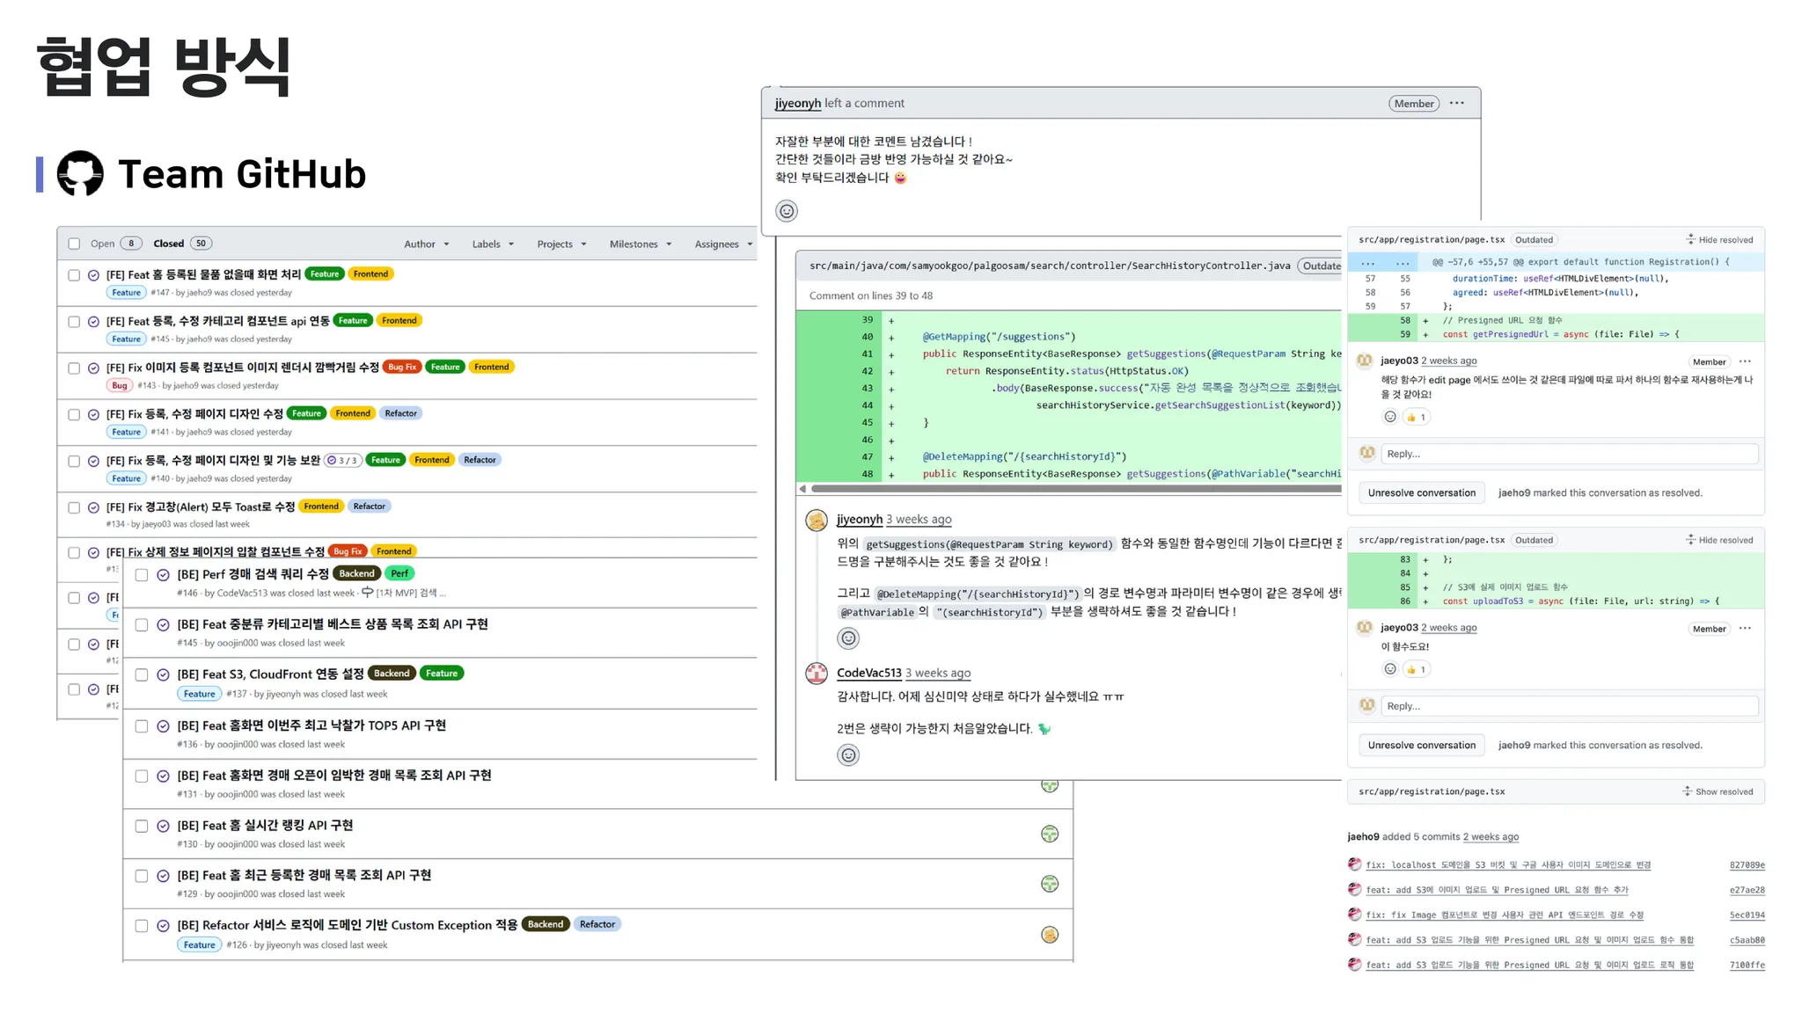Click thumbs-up reaction on '이 함수도요!' comment

pyautogui.click(x=1417, y=669)
